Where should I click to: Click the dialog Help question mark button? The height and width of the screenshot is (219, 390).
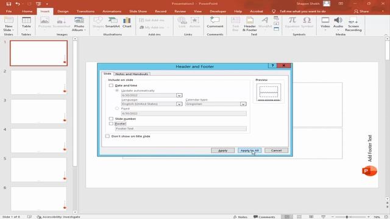tap(272, 66)
